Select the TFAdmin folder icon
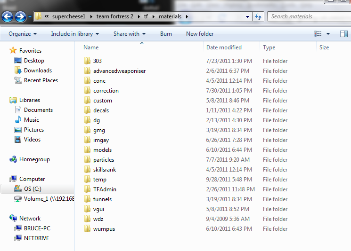This screenshot has width=351, height=251. pyautogui.click(x=87, y=189)
